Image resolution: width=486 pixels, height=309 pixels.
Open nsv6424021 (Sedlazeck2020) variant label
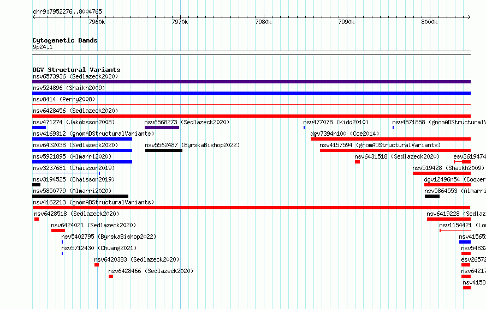pos(93,225)
